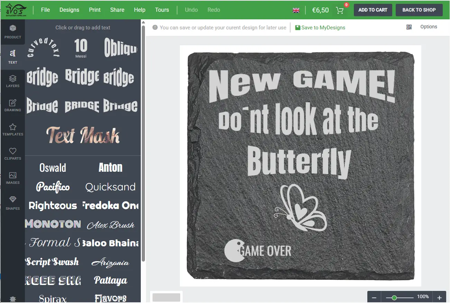
Task: Click the QR code icon
Action: pyautogui.click(x=409, y=27)
